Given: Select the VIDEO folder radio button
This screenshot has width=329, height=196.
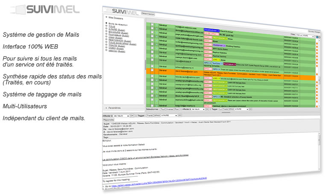Looking at the screenshot, I should pos(106,47).
